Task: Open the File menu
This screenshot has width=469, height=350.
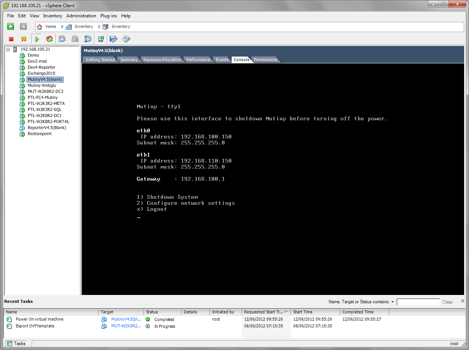Action: [x=11, y=16]
